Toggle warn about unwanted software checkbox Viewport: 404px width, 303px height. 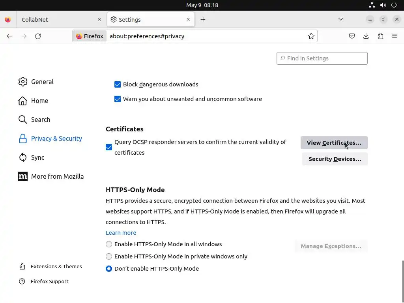click(118, 99)
